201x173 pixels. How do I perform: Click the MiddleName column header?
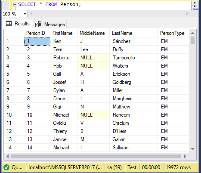[x=93, y=33]
